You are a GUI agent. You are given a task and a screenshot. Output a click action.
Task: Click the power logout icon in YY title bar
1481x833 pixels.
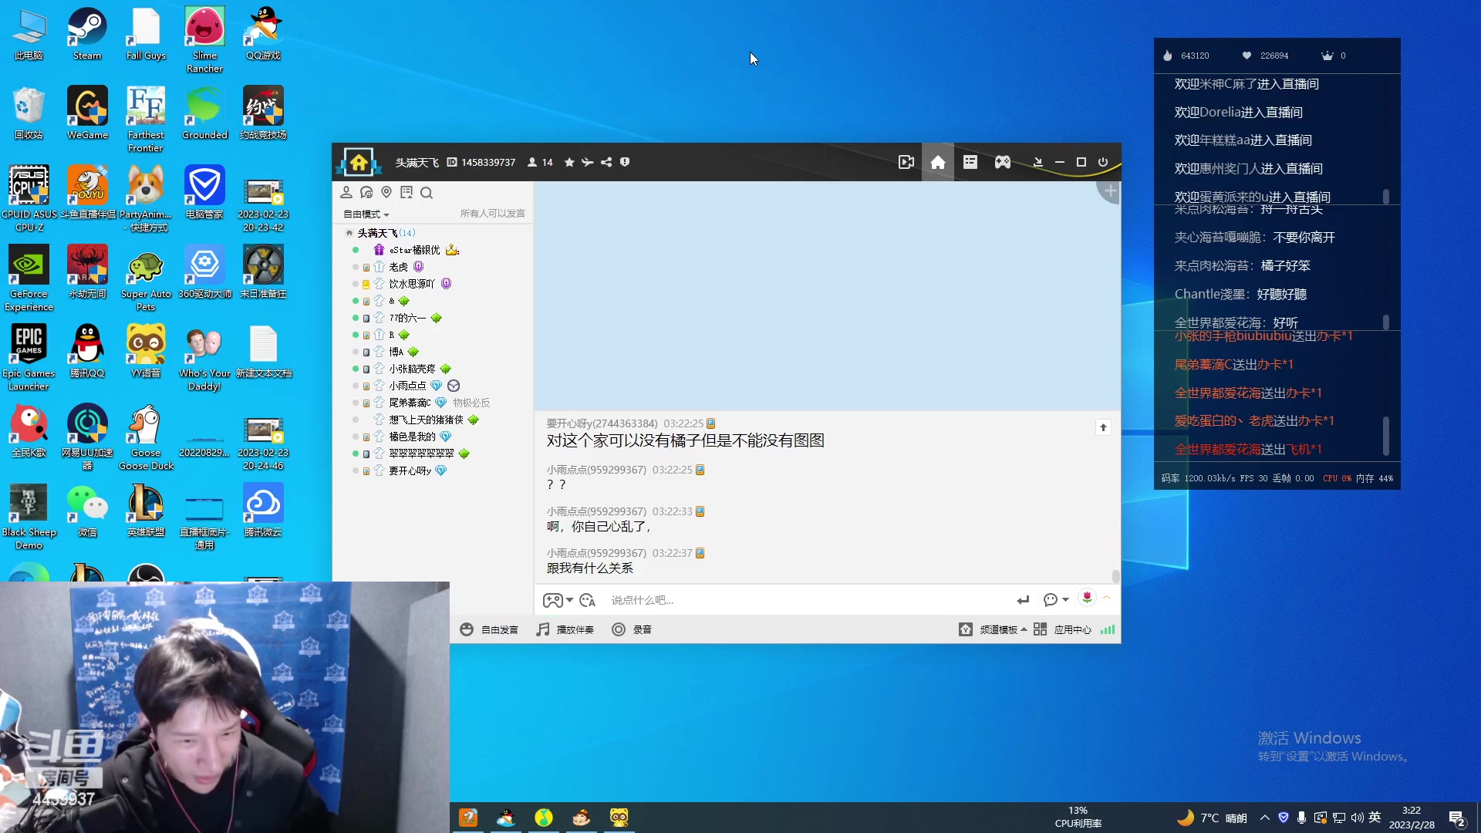1103,162
